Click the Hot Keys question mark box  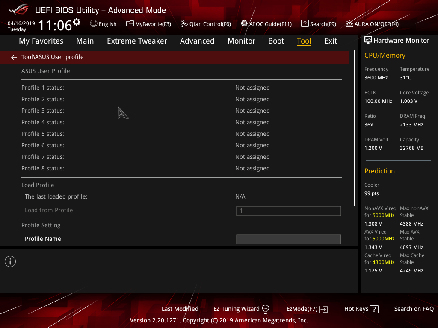(374, 309)
